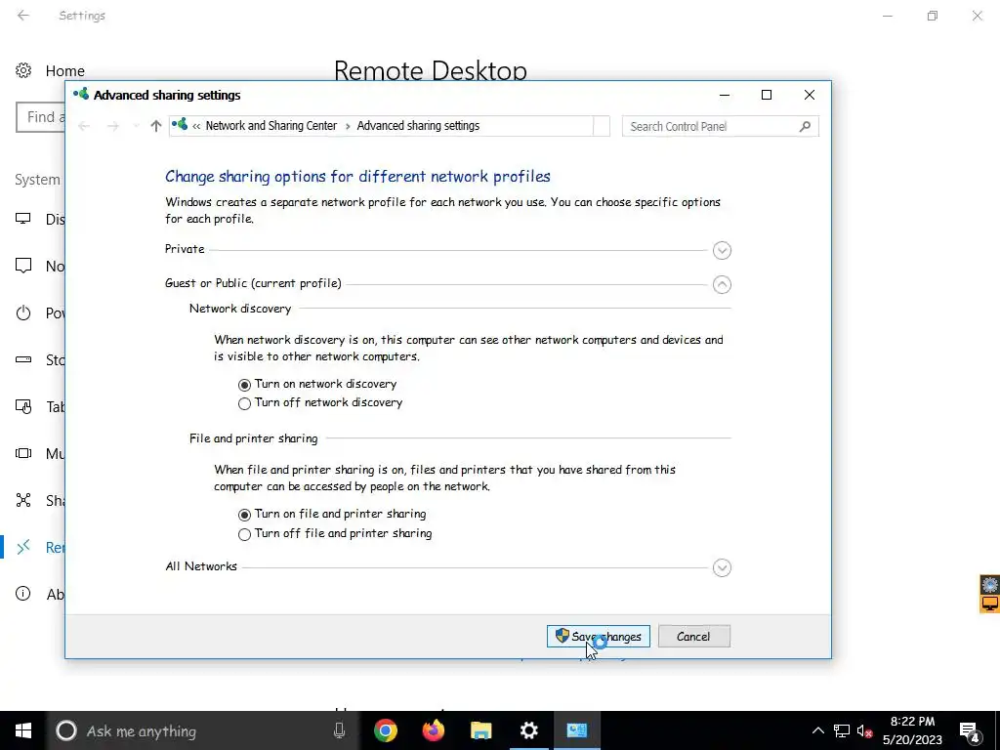The image size is (1000, 750).
Task: Open Power settings via power icon
Action: pos(23,312)
